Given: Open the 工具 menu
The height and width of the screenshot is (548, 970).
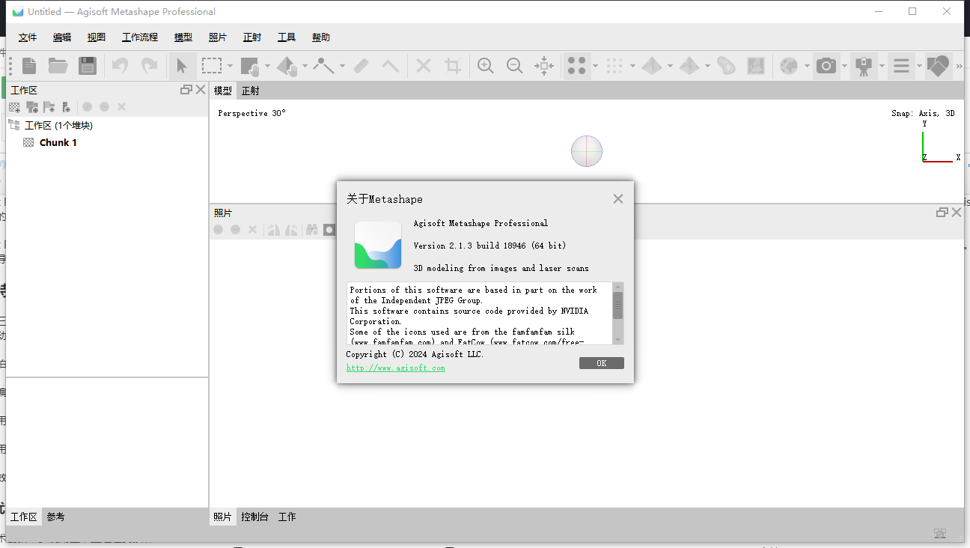Looking at the screenshot, I should tap(287, 37).
